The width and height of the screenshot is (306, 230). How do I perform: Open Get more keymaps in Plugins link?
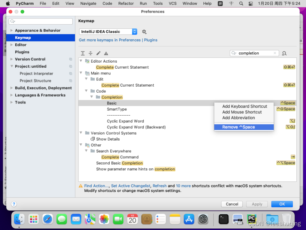point(118,40)
